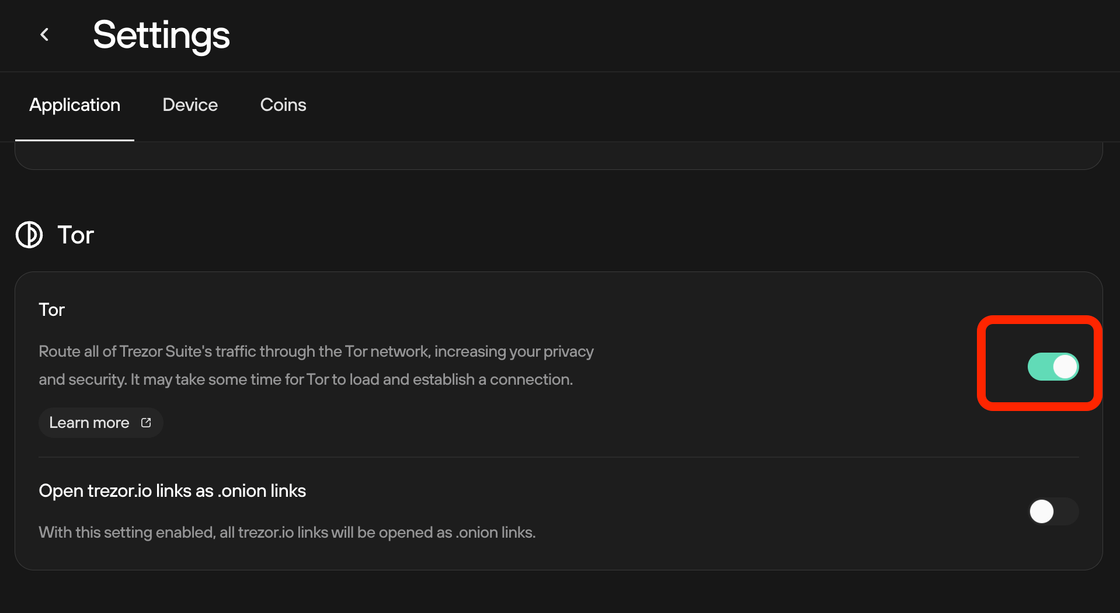The height and width of the screenshot is (613, 1120).
Task: Select the Tor network logo in the heading
Action: [x=29, y=235]
